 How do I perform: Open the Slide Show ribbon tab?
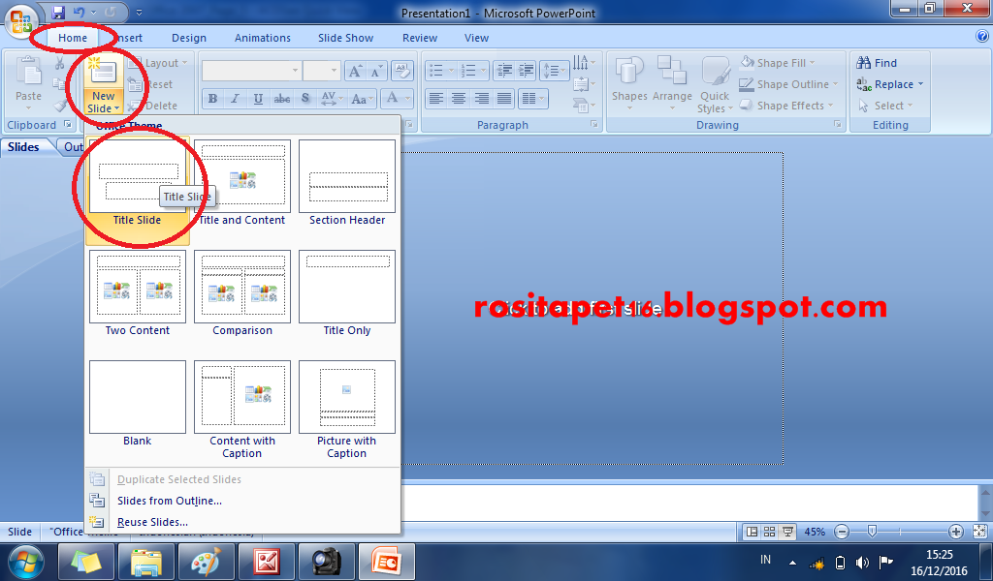coord(346,38)
